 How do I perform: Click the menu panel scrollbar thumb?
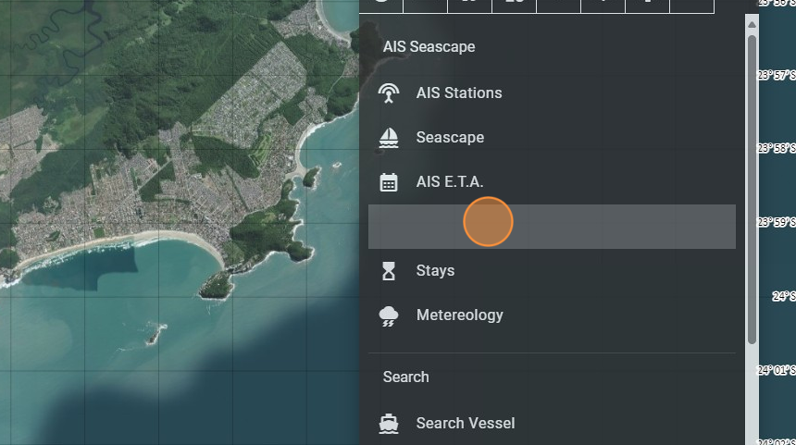coord(752,185)
